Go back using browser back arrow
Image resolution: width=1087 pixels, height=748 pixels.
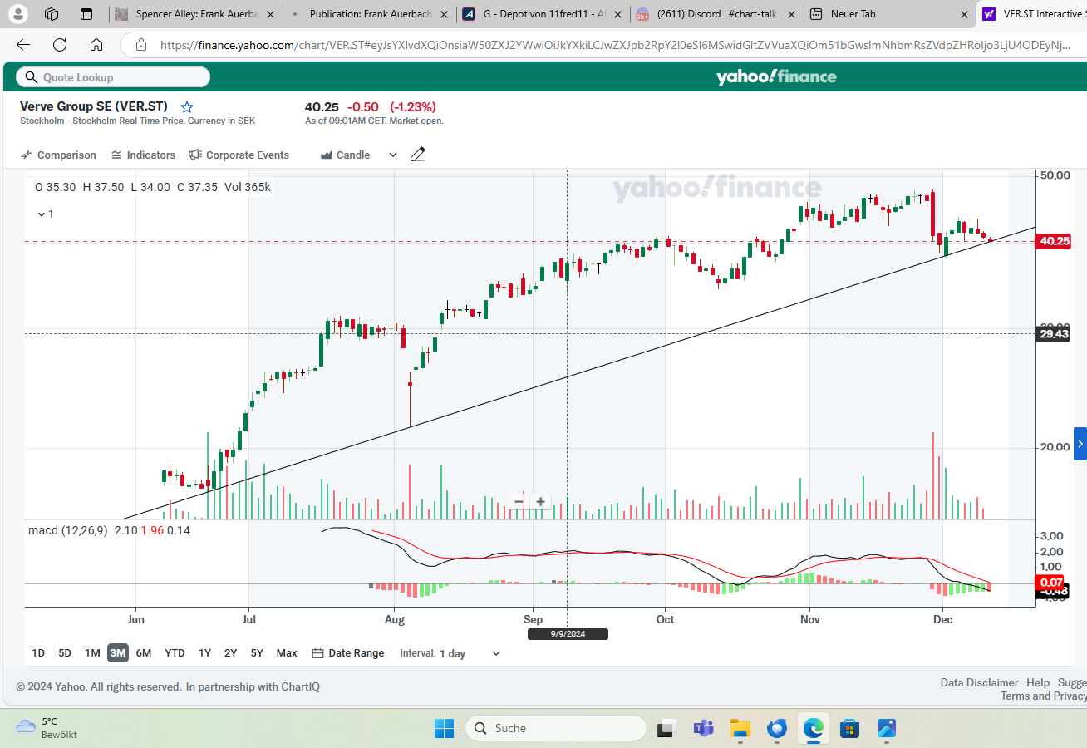click(x=23, y=45)
